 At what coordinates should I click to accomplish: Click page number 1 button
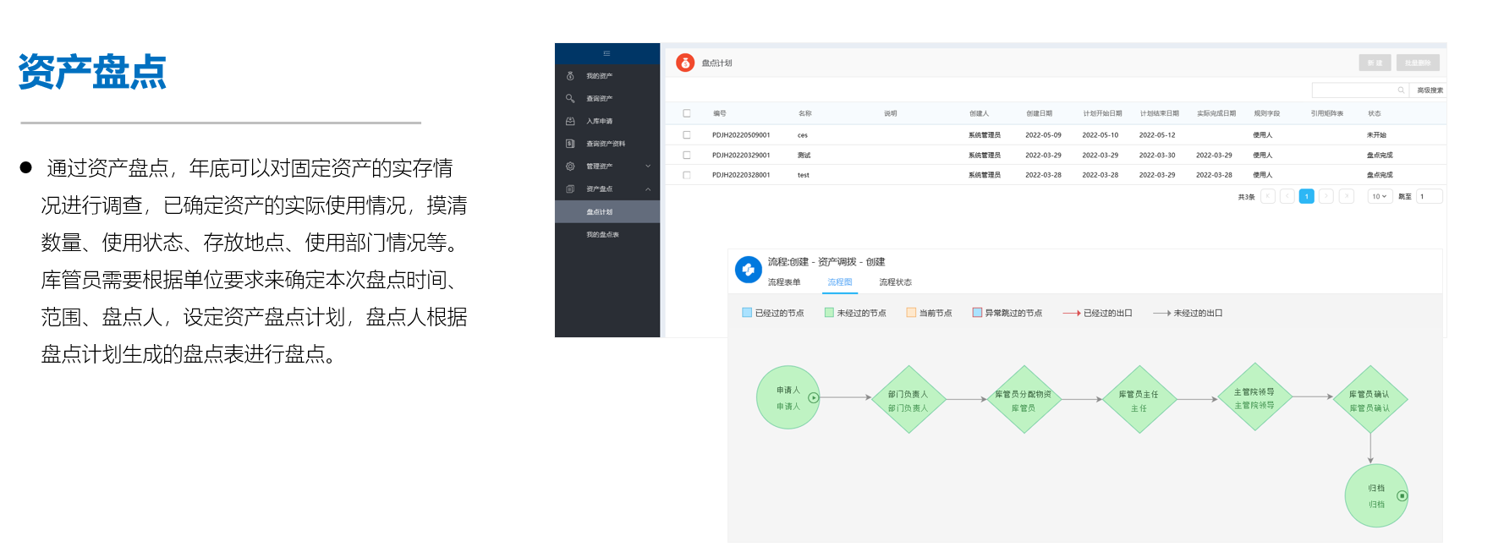click(1307, 196)
